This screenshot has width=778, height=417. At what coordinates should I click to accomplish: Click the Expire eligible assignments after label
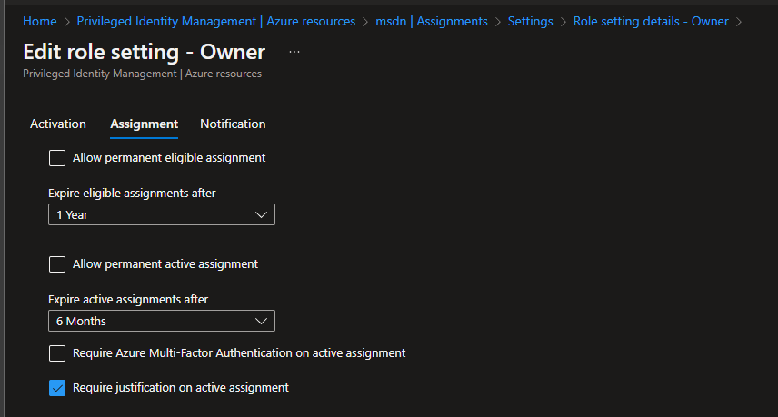(132, 193)
